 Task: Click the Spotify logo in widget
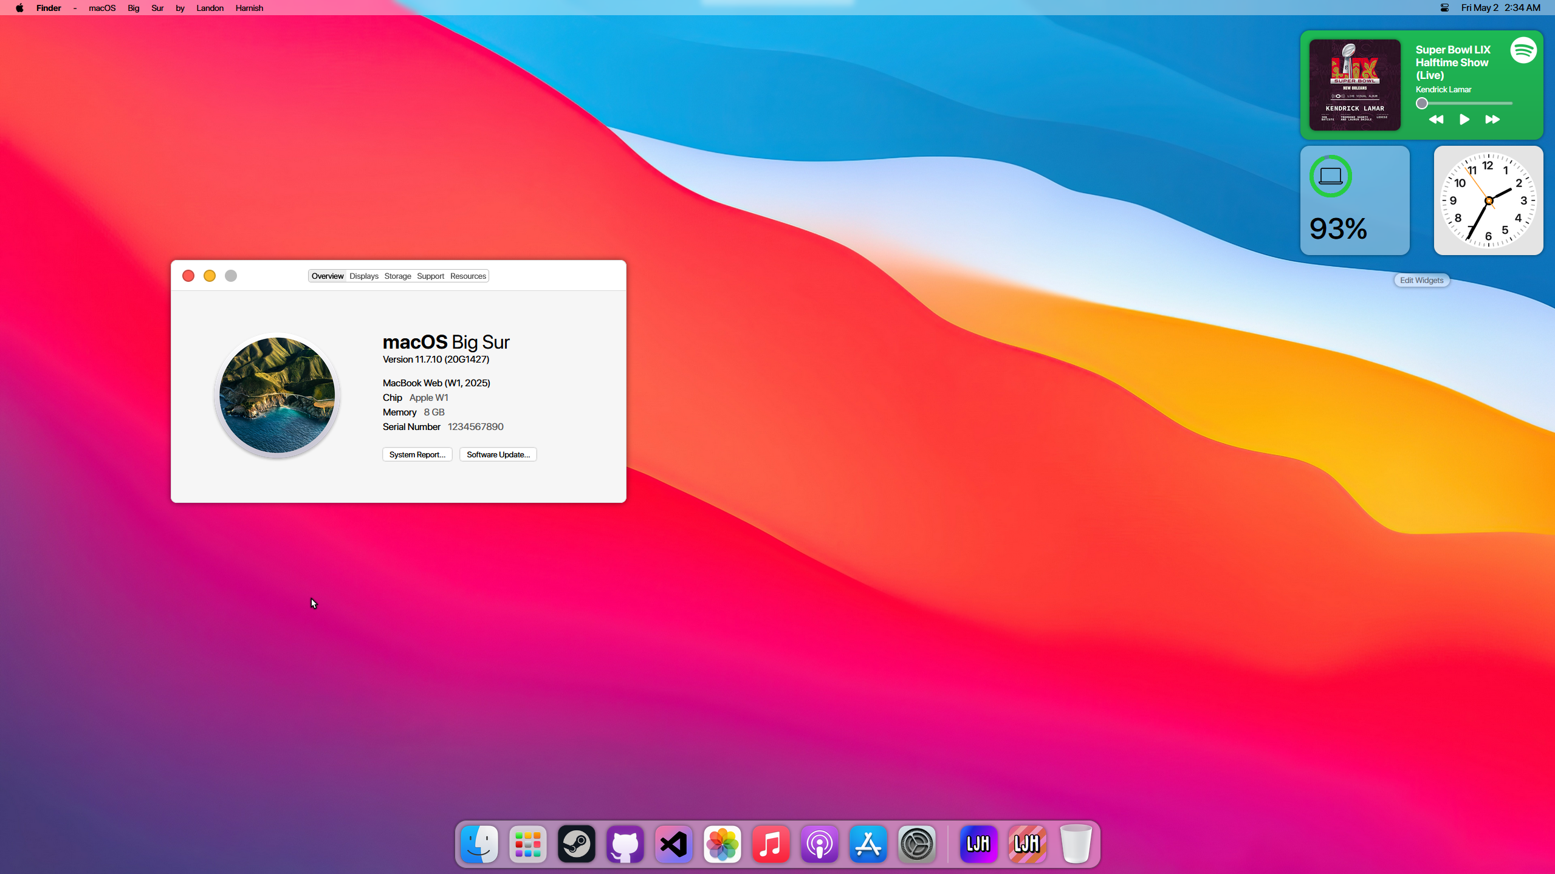(x=1523, y=50)
